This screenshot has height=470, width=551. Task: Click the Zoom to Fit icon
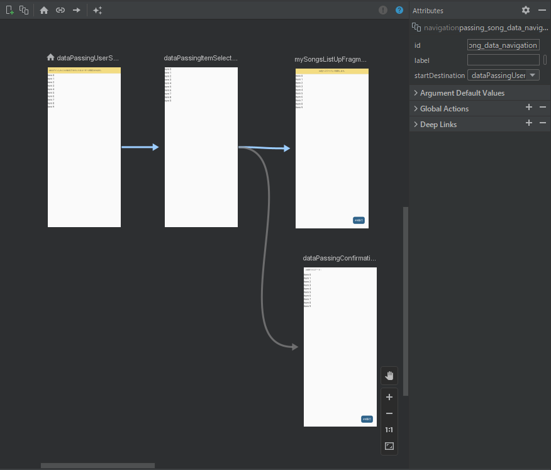click(389, 446)
